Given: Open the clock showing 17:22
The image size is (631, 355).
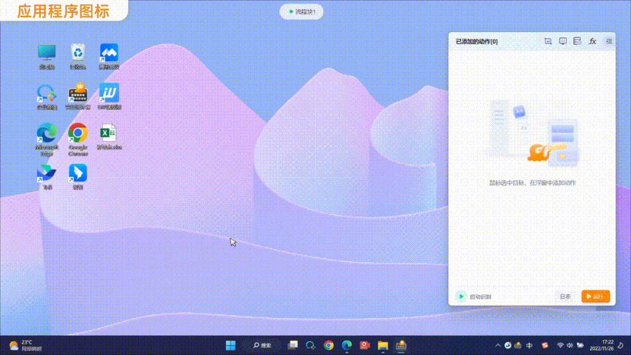Looking at the screenshot, I should [602, 345].
